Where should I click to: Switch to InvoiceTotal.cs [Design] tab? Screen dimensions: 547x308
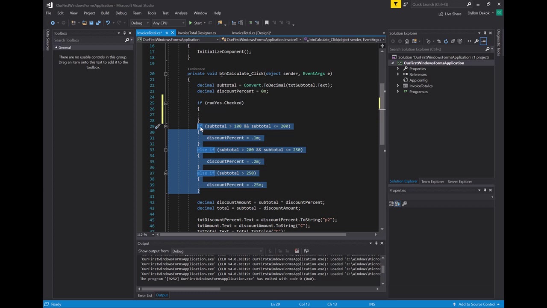(x=251, y=33)
